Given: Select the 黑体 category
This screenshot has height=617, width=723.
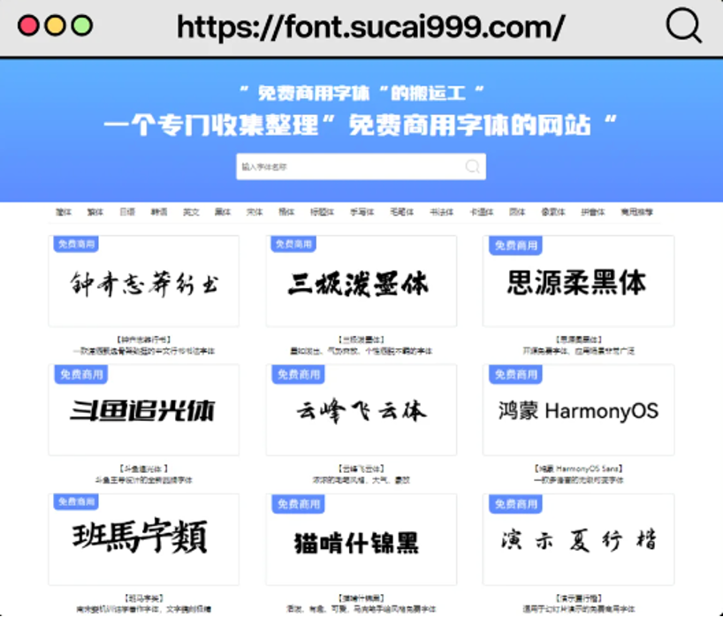Looking at the screenshot, I should [223, 212].
